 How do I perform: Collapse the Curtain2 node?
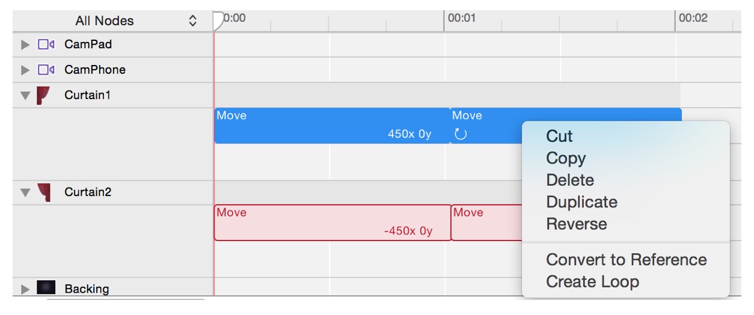tap(25, 192)
